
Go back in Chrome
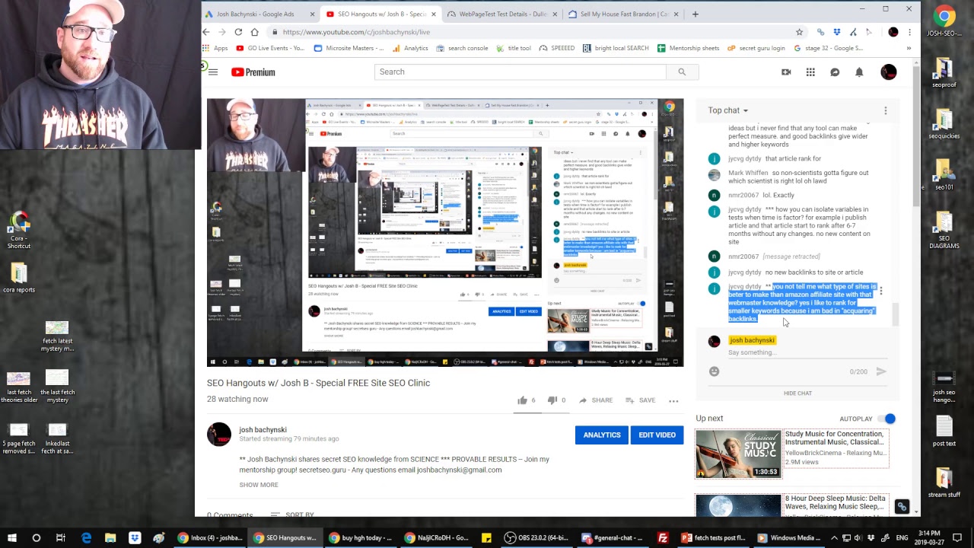(206, 32)
